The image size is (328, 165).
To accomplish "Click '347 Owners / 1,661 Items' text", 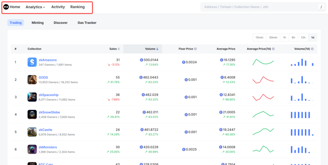I will (55, 65).
